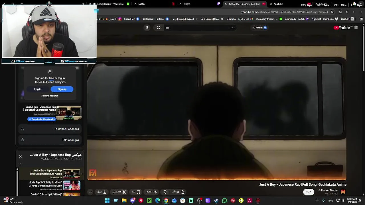The width and height of the screenshot is (365, 205).
Task: Click the video player frame
Action: coord(217,108)
